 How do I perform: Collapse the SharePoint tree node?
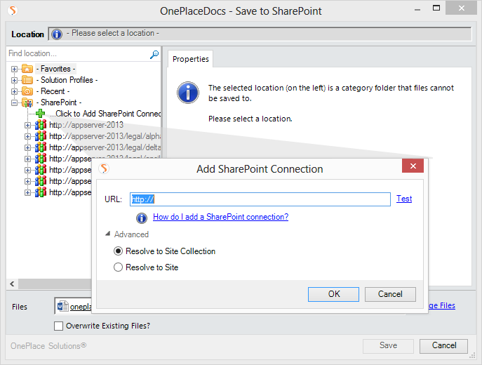[15, 102]
